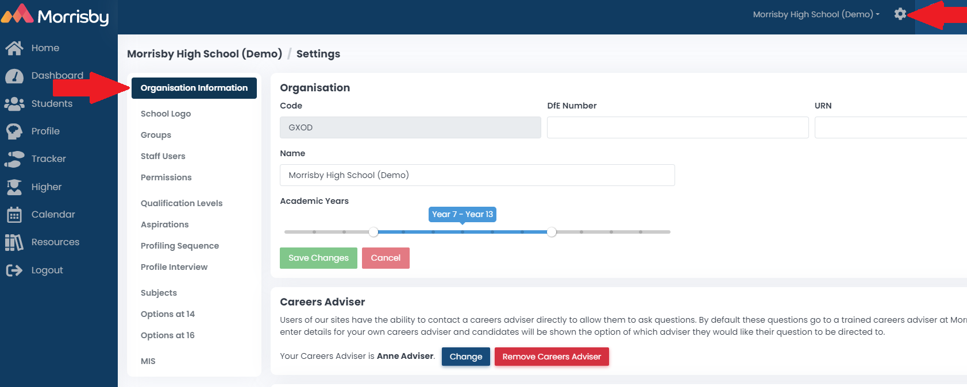This screenshot has width=967, height=387.
Task: Open Profile Interview settings
Action: (x=174, y=267)
